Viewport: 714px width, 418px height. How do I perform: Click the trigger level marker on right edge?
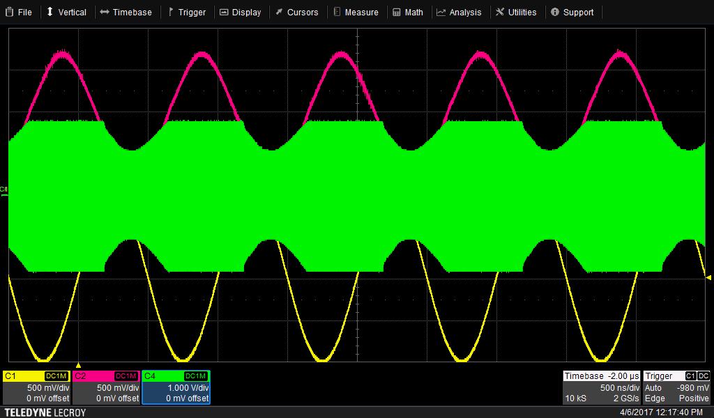708,277
